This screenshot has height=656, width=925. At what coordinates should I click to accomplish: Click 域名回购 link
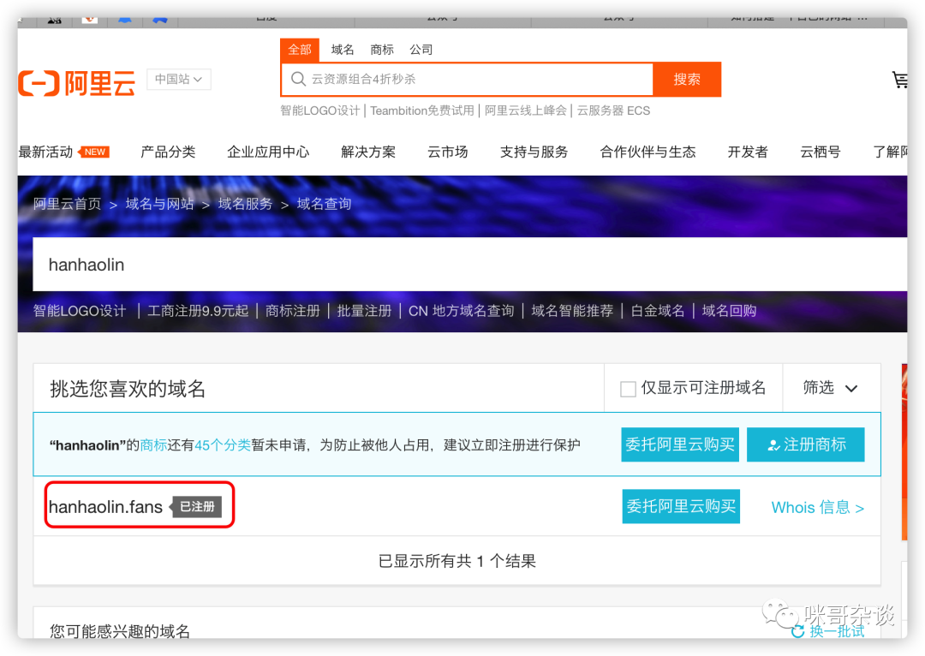coord(729,311)
